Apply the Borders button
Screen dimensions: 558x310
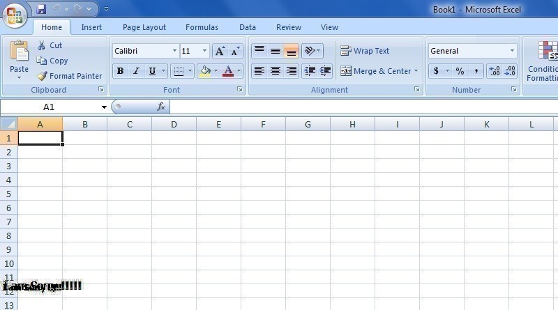pos(179,71)
